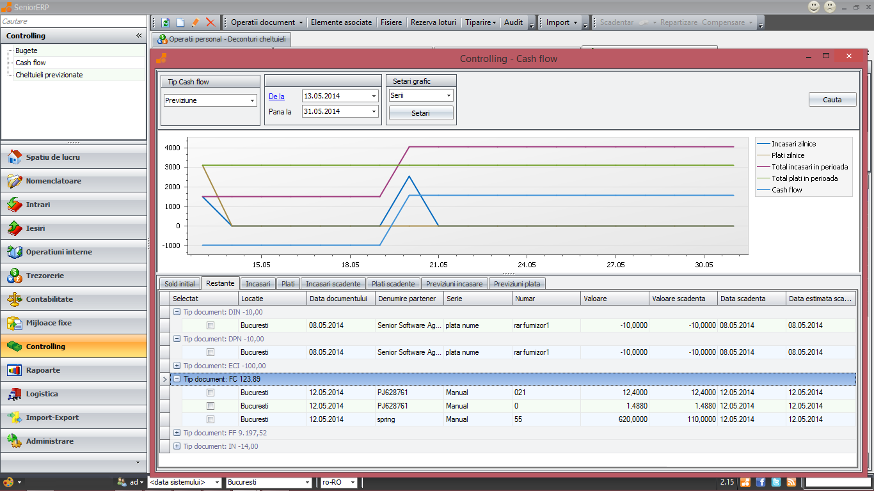Click the De la link
The width and height of the screenshot is (874, 491).
point(276,97)
